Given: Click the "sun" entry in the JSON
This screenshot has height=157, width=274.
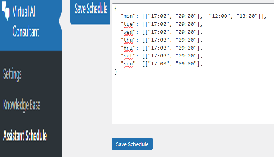Looking at the screenshot, I should click(128, 64).
